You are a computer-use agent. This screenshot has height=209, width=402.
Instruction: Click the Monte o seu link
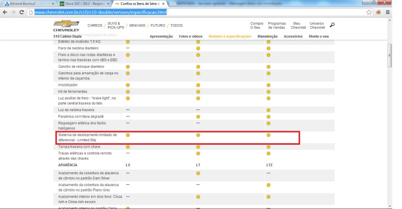click(x=319, y=36)
